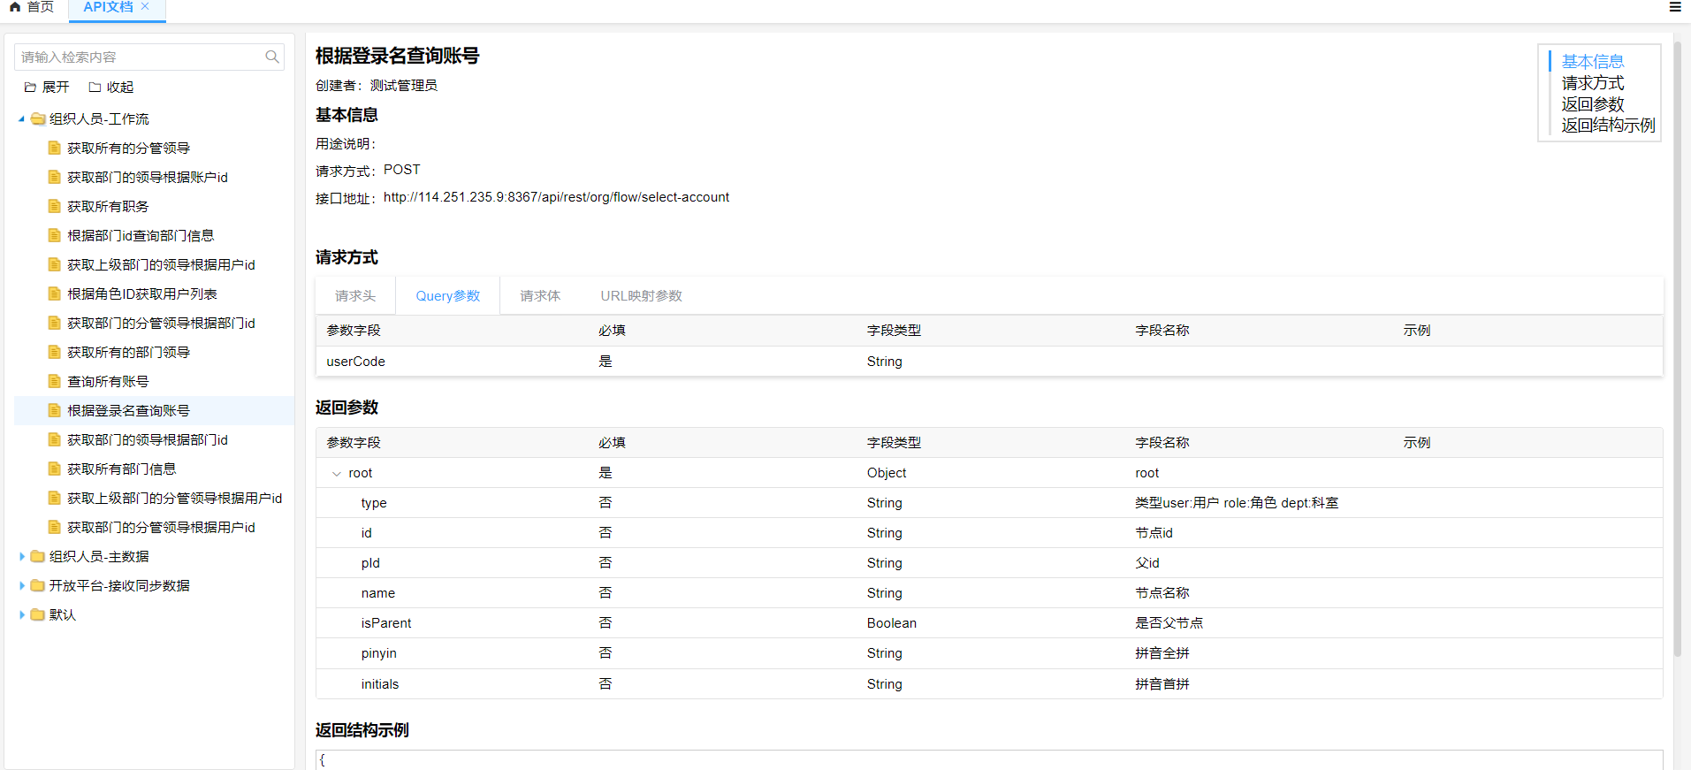Click the home icon for 首页
This screenshot has width=1691, height=770.
coord(15,7)
